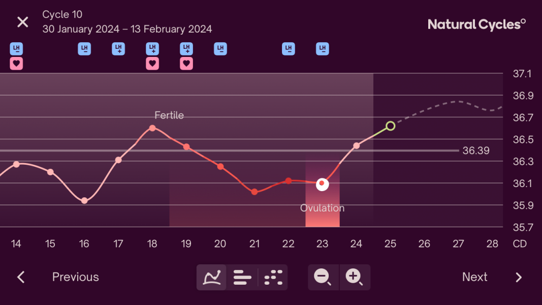Tap the LH icon above day 22

(x=289, y=49)
